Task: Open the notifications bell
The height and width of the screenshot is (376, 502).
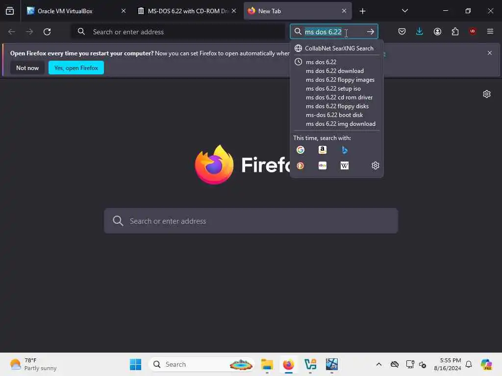Action: (x=469, y=364)
